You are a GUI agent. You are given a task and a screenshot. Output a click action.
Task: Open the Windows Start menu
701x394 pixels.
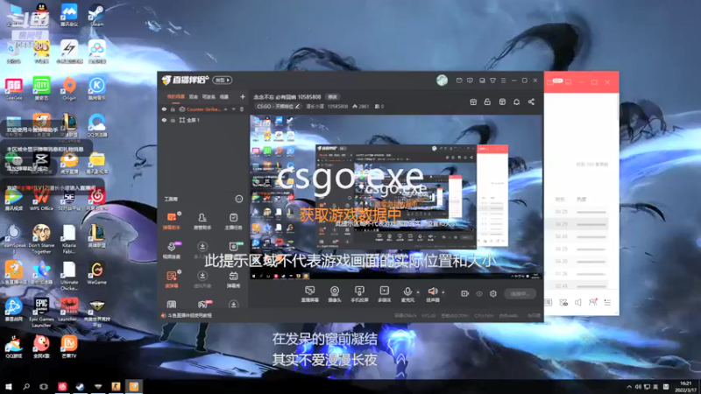[9, 386]
